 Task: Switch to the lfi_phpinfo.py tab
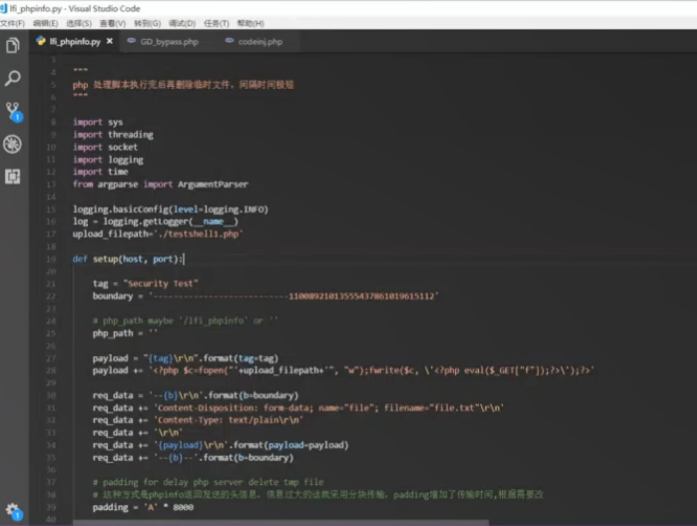(74, 41)
